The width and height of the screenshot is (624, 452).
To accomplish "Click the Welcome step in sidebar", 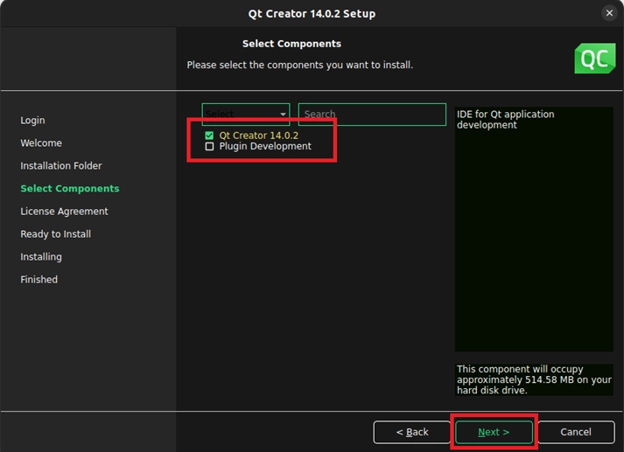I will (41, 143).
